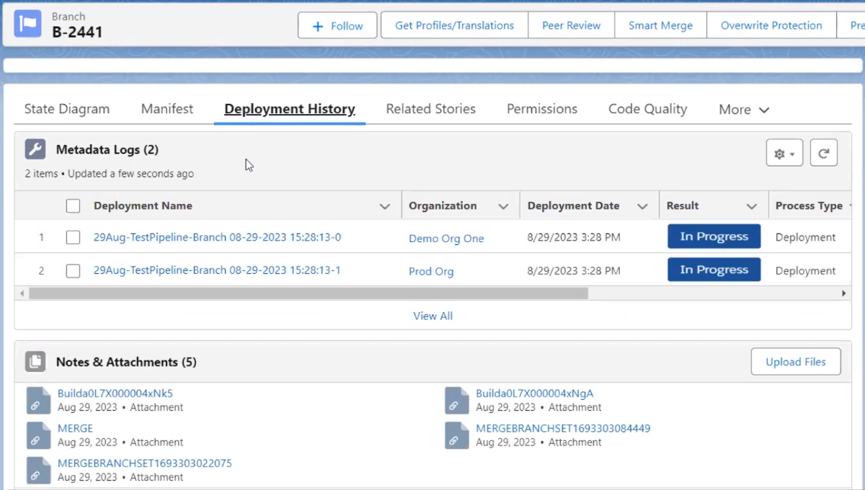Click the table scrollbar right arrow
The width and height of the screenshot is (865, 490).
[x=844, y=293]
